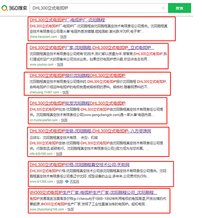This screenshot has width=202, height=218.
Task: Click 快照 link next to www.zhaoshang100.com
Action: coord(71,210)
